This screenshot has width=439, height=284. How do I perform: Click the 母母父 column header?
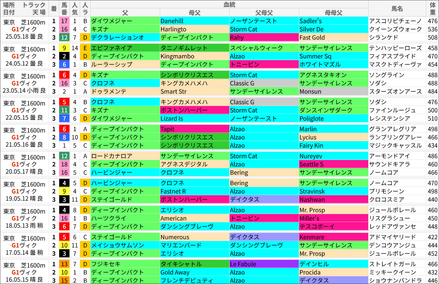(333, 13)
